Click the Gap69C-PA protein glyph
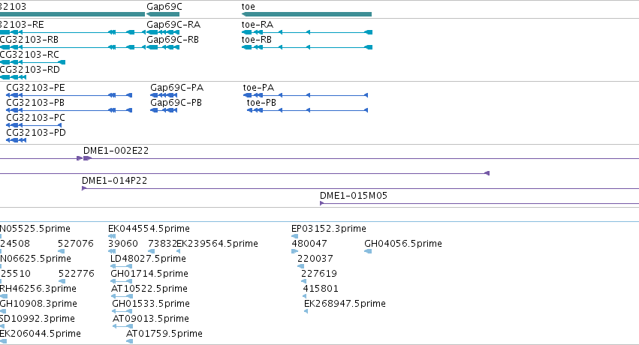Image resolution: width=639 pixels, height=345 pixels. [164, 95]
